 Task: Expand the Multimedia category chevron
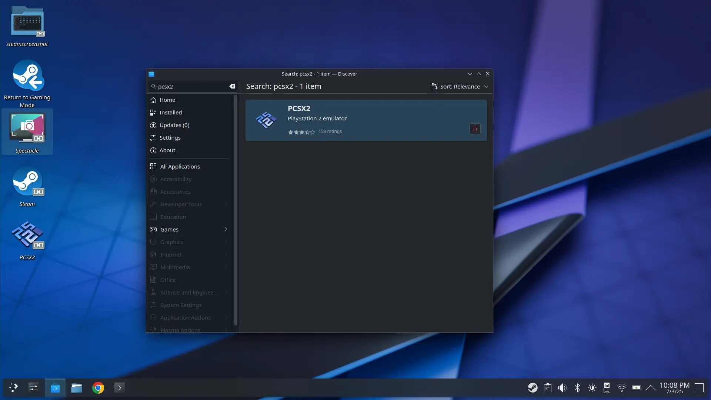pyautogui.click(x=226, y=267)
